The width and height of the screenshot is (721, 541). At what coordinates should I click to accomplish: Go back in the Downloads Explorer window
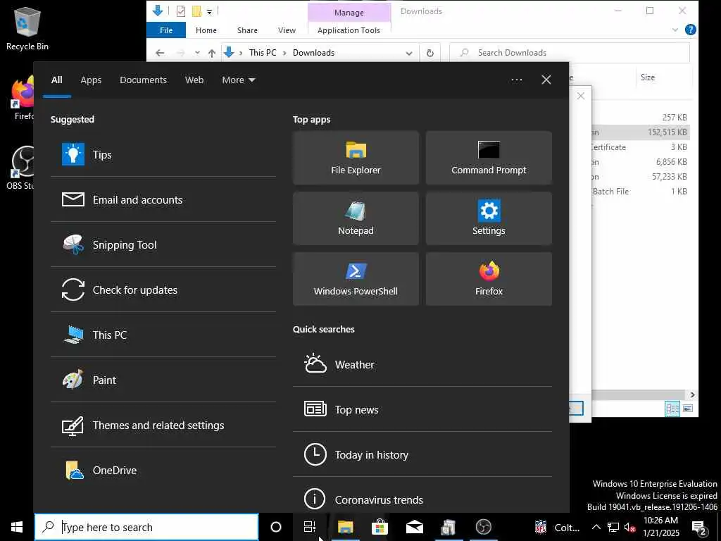click(x=160, y=53)
